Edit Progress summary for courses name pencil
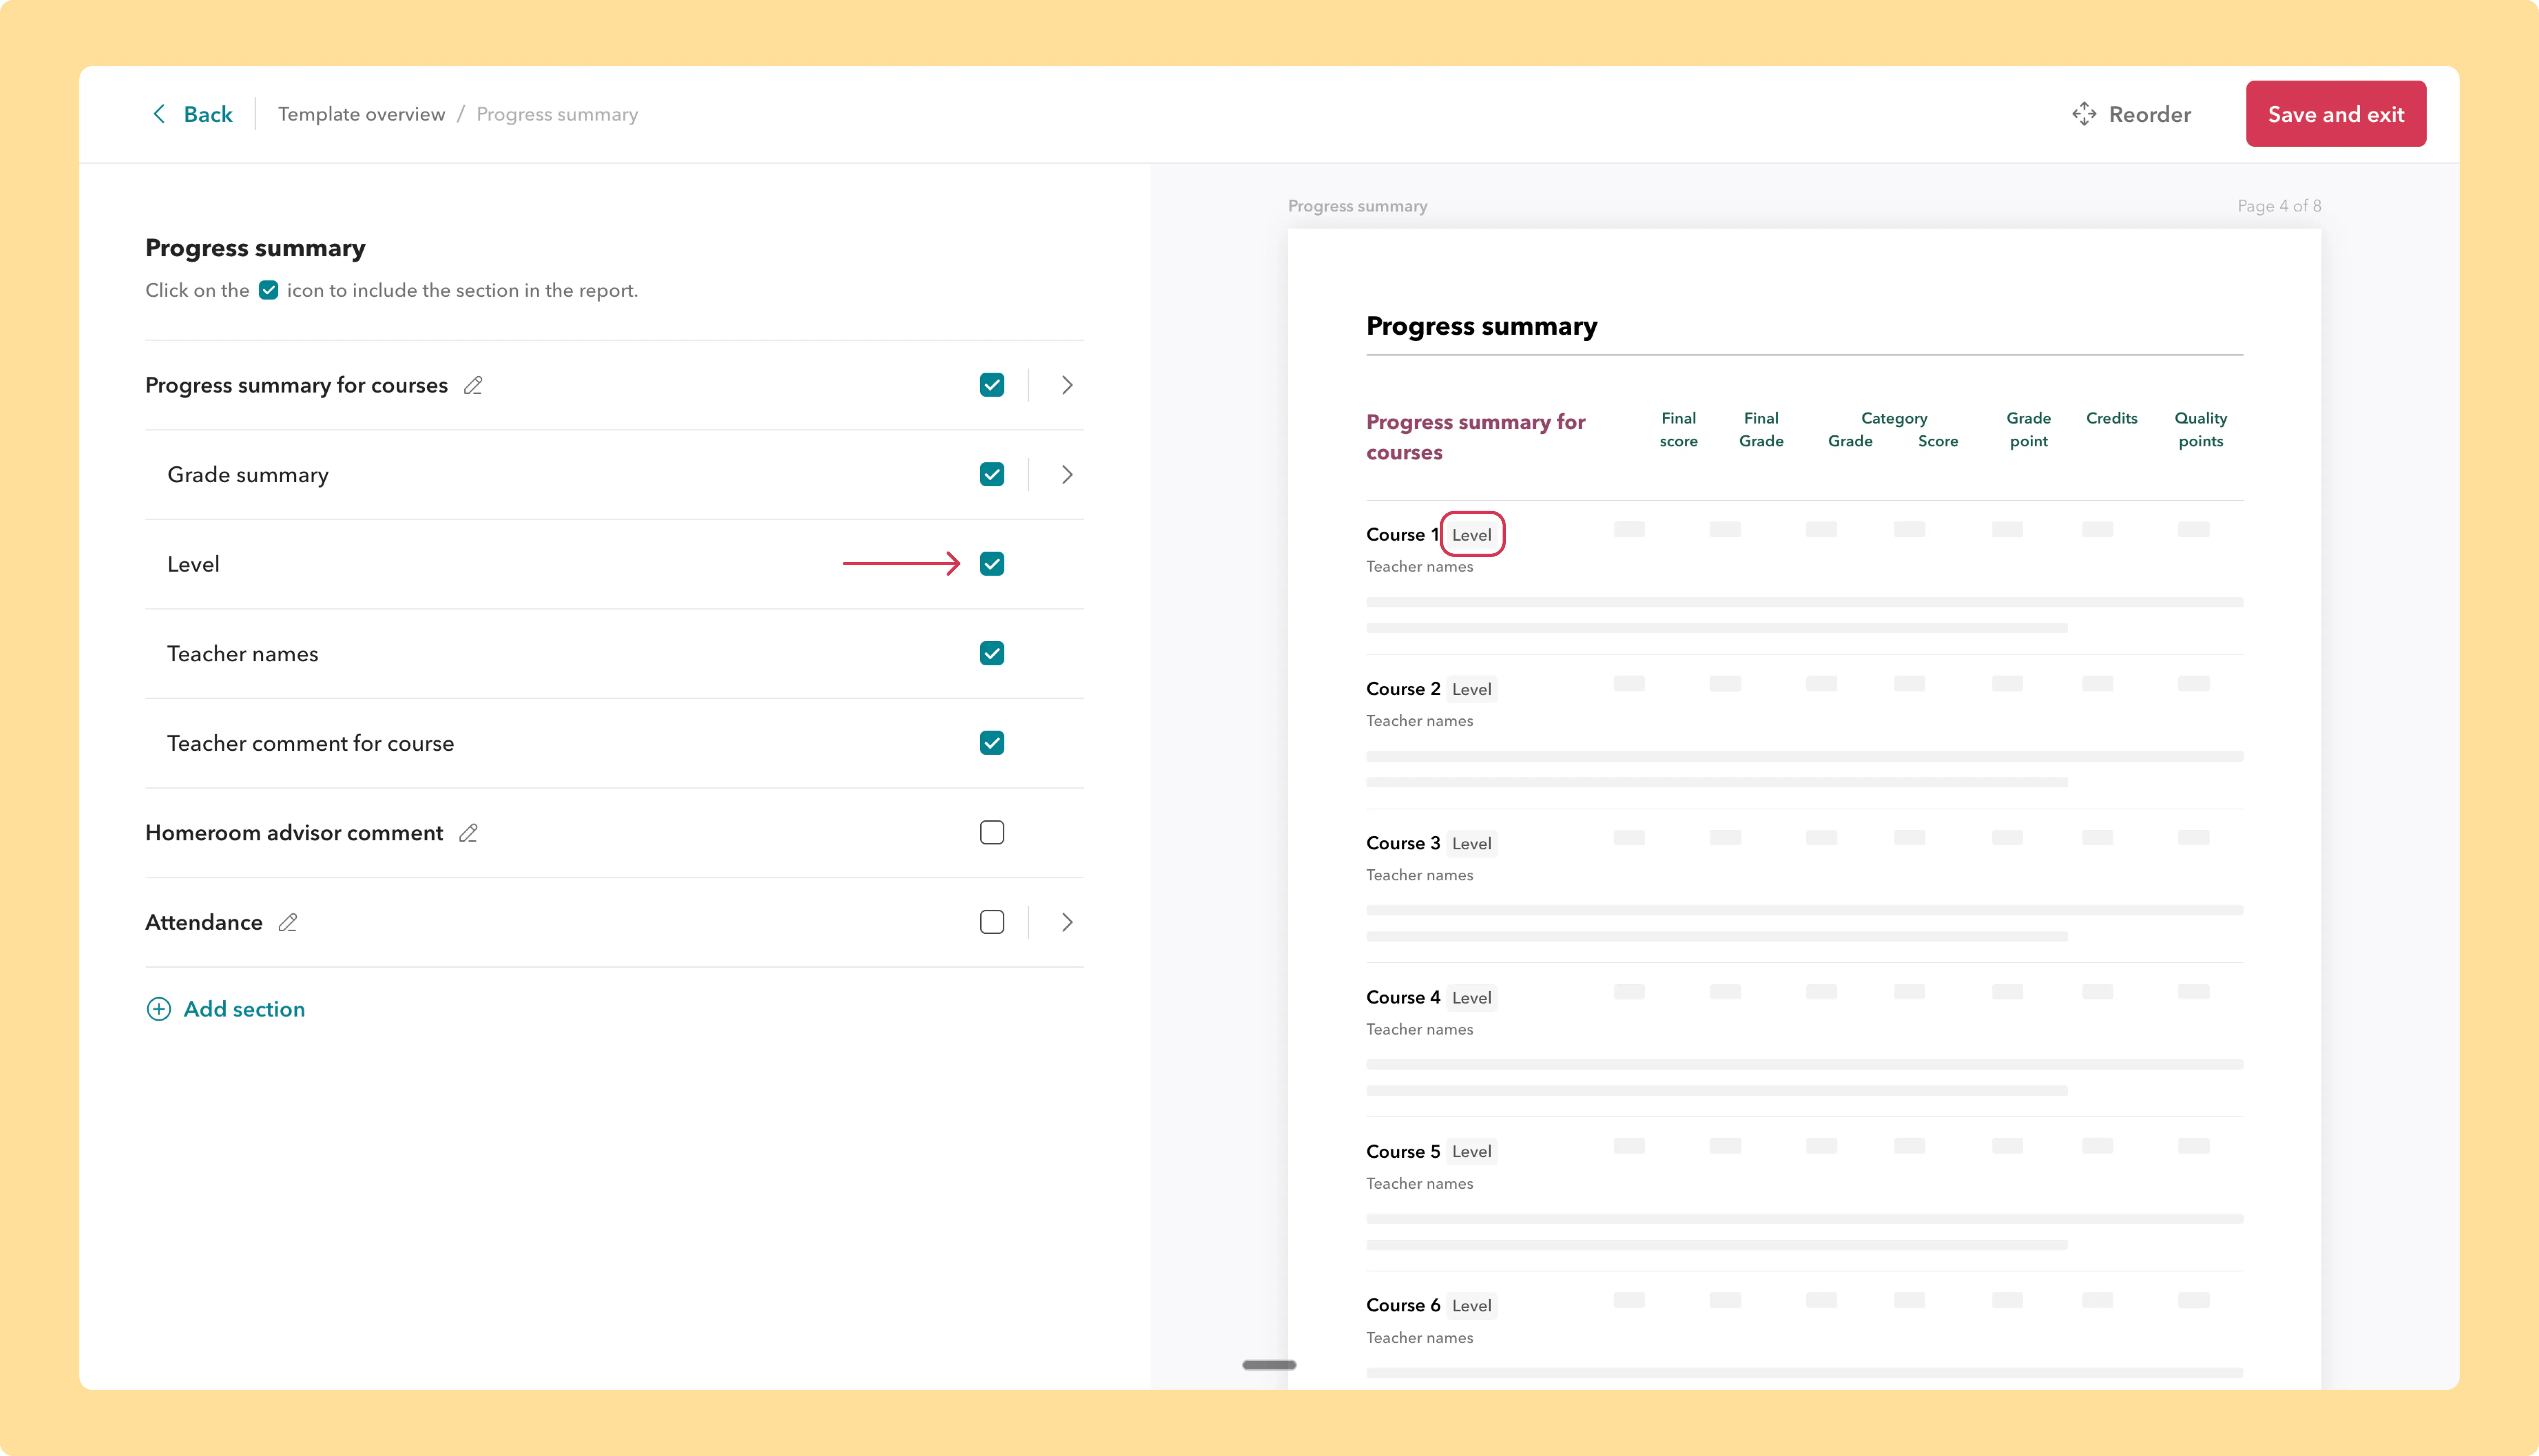The height and width of the screenshot is (1456, 2539). point(473,385)
